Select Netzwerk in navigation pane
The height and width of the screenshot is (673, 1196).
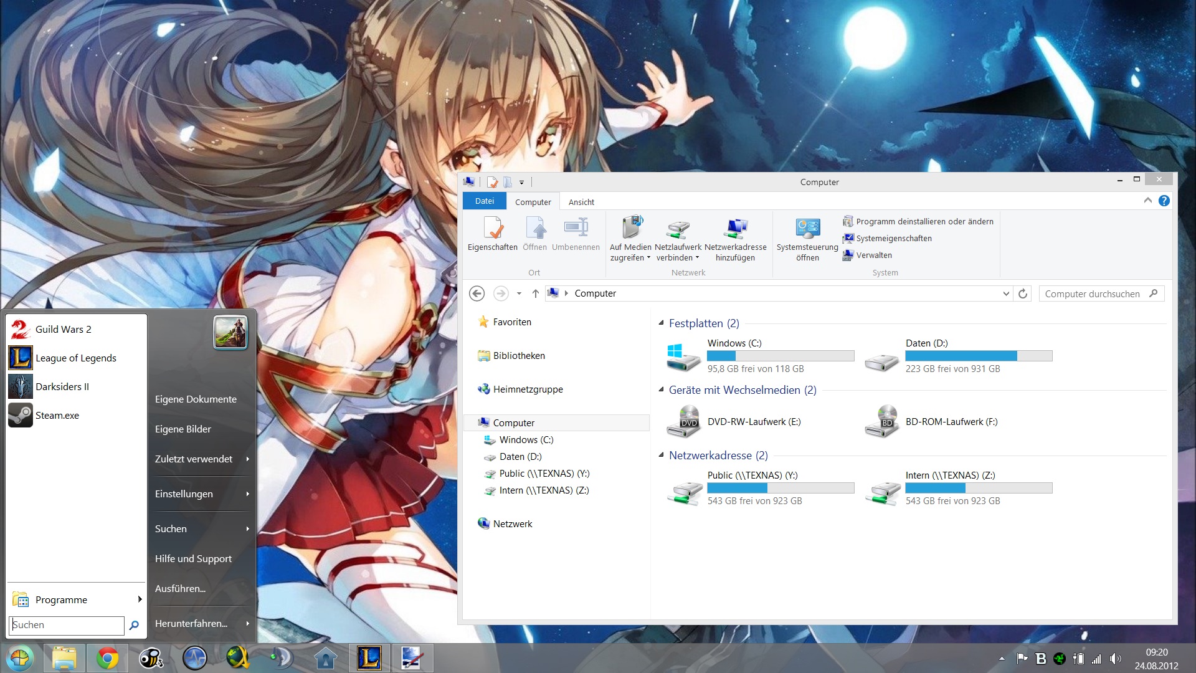coord(505,524)
